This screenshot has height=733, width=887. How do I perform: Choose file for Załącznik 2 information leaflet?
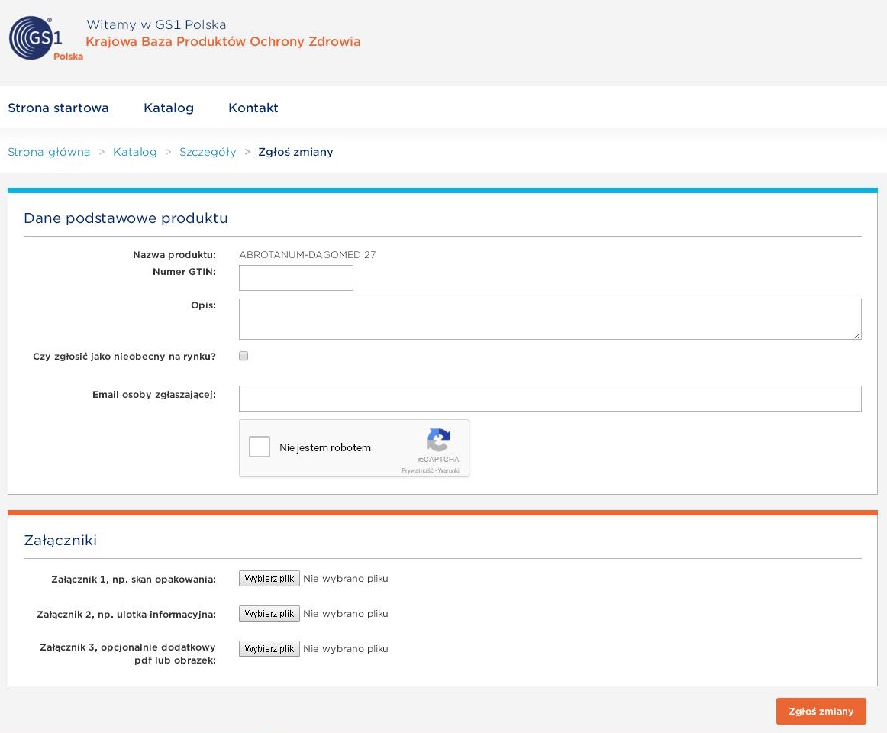point(269,614)
